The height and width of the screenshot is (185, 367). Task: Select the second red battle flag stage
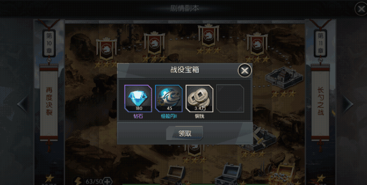[154, 44]
